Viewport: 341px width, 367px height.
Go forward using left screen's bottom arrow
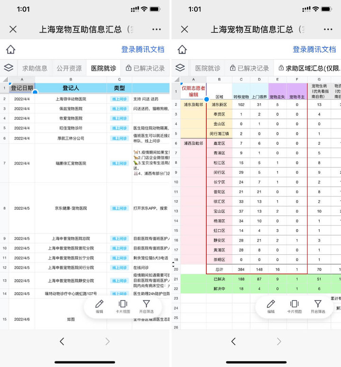[x=108, y=341]
